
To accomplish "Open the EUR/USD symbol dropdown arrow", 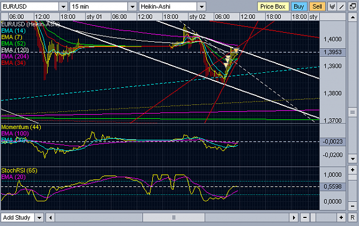I will [63, 7].
